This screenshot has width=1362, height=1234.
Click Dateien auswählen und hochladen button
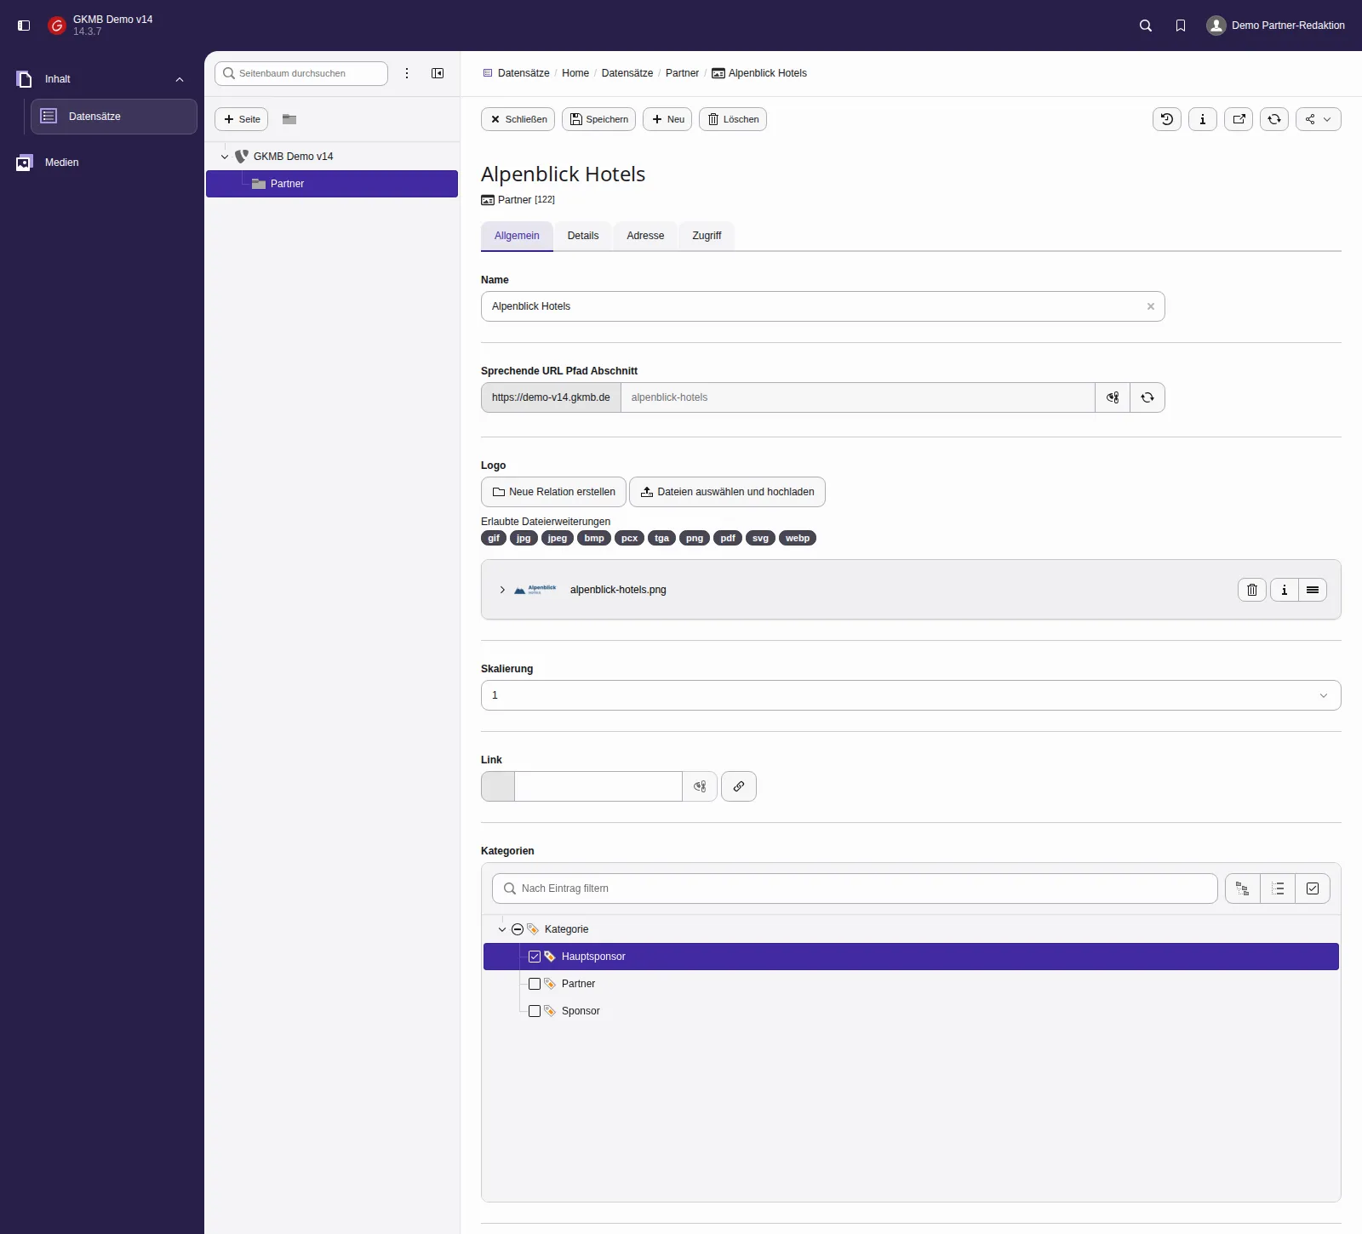(x=727, y=492)
